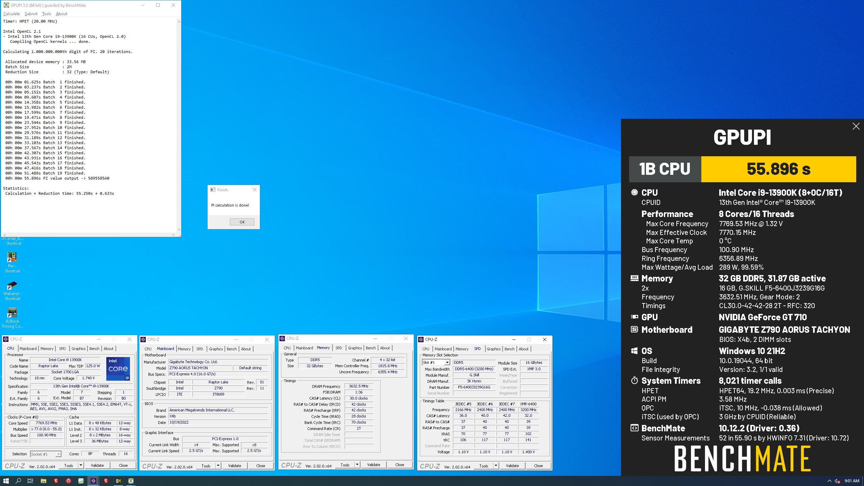Show hidden system tray icons
The height and width of the screenshot is (486, 864).
pyautogui.click(x=830, y=481)
